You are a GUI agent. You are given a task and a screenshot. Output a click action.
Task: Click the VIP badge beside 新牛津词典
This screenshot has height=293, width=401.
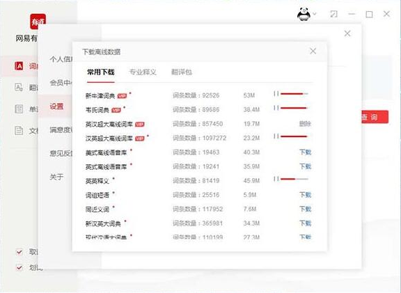[x=122, y=96]
